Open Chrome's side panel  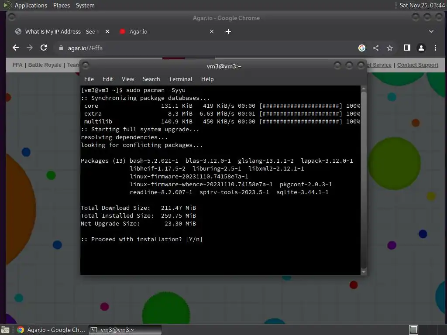[x=407, y=48]
